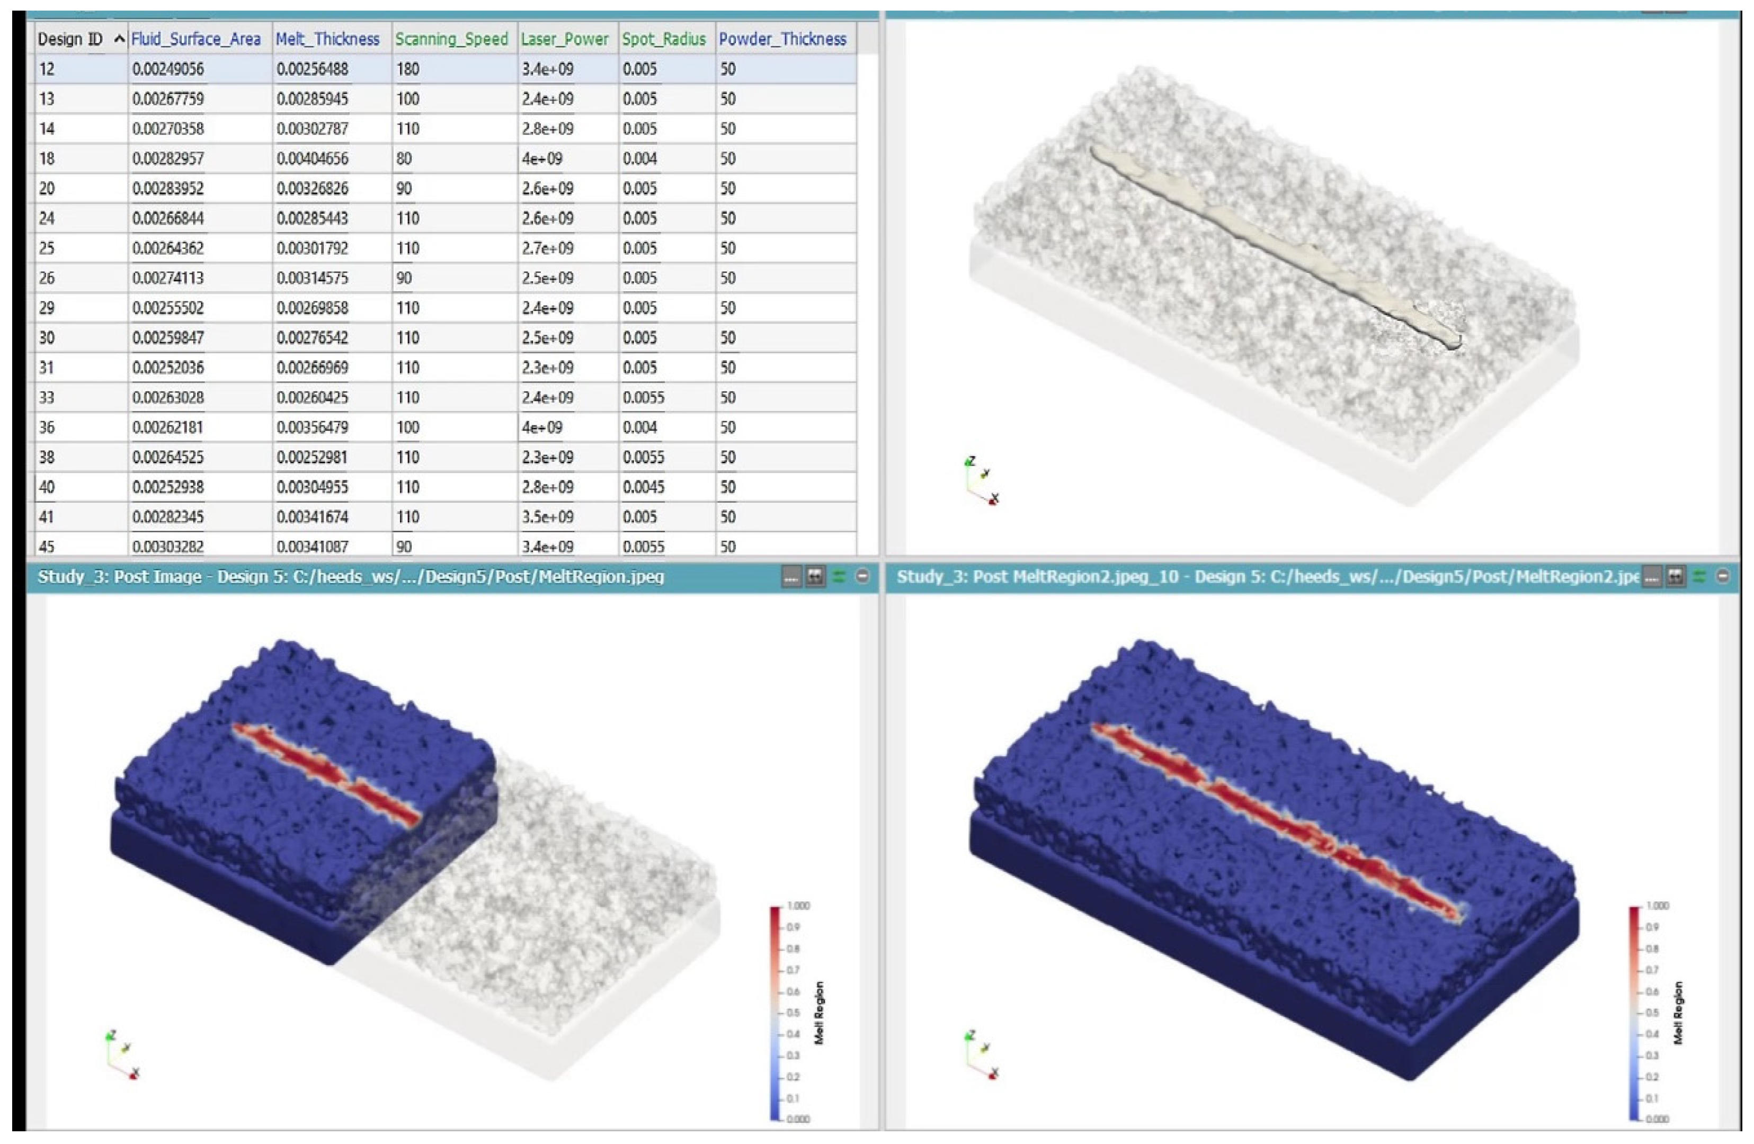The width and height of the screenshot is (1754, 1144).
Task: Sort by Melt_Thickness column header
Action: coord(328,39)
